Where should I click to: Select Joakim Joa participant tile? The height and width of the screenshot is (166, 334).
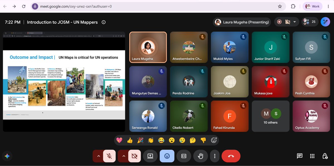click(x=230, y=81)
